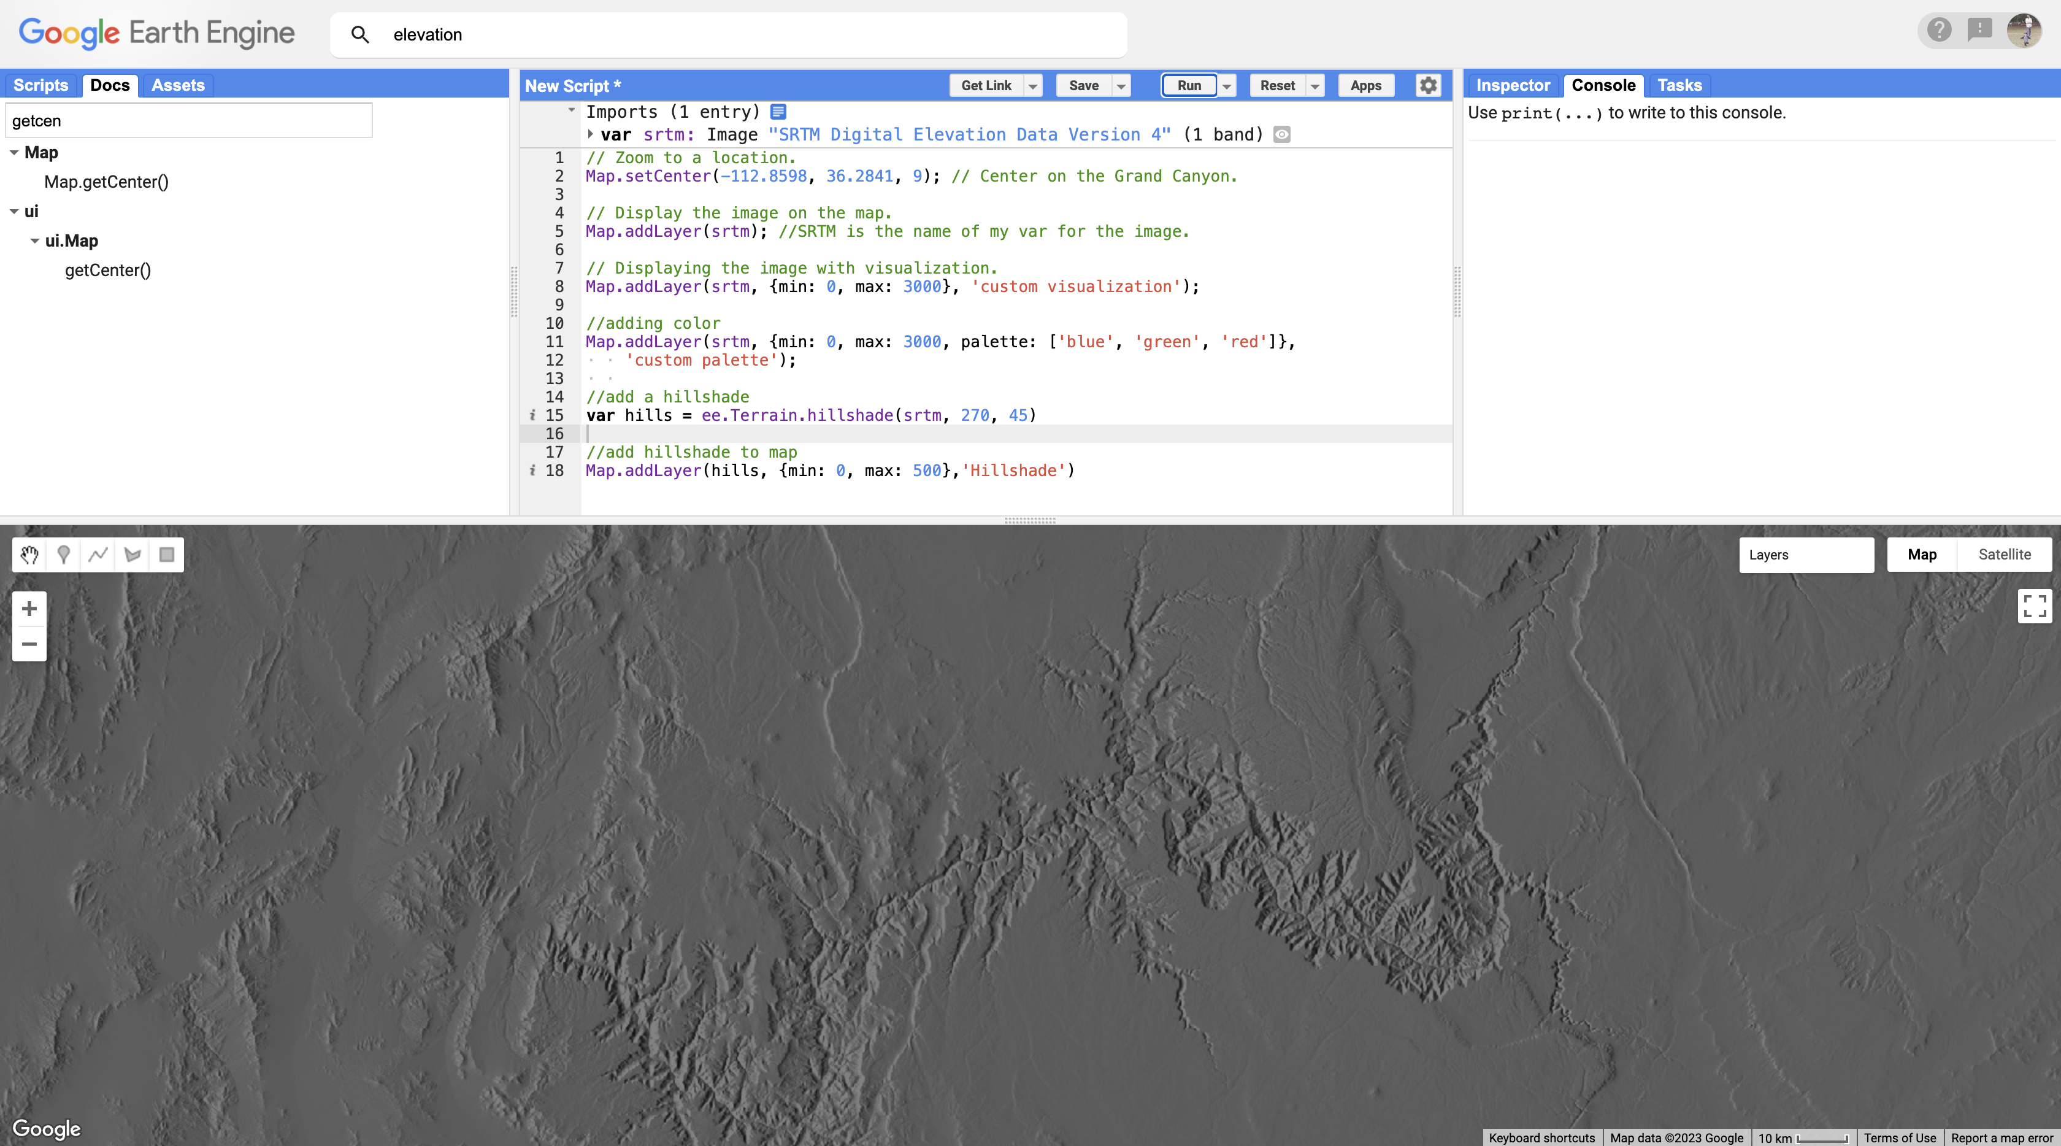Expand the srtm variable import details

click(x=591, y=134)
